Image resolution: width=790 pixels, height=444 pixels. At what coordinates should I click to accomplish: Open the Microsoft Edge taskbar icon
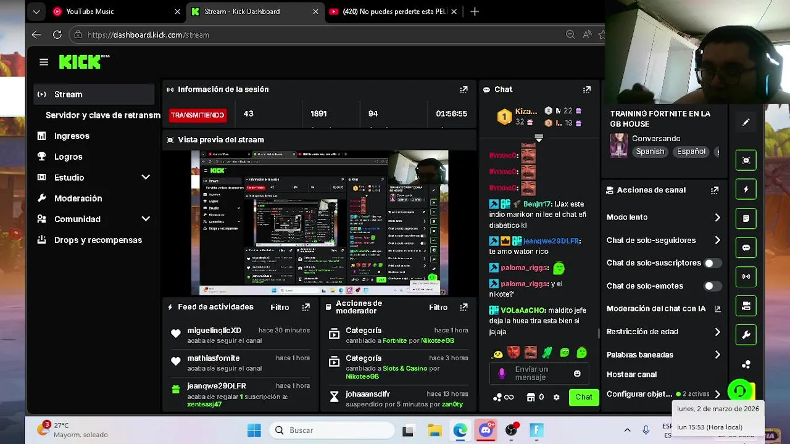click(460, 430)
